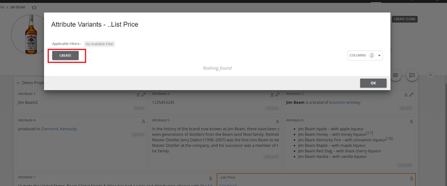Click the 10/999 character counter
447x186 pixels.
(x=272, y=108)
